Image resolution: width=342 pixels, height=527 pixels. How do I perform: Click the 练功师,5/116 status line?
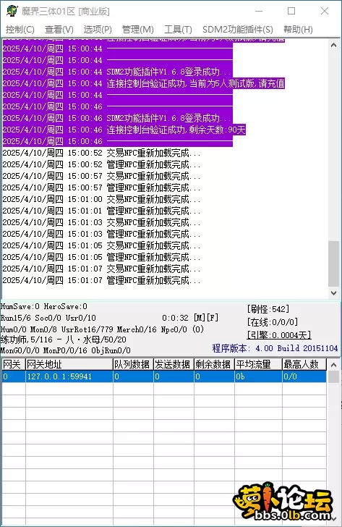coord(64,340)
